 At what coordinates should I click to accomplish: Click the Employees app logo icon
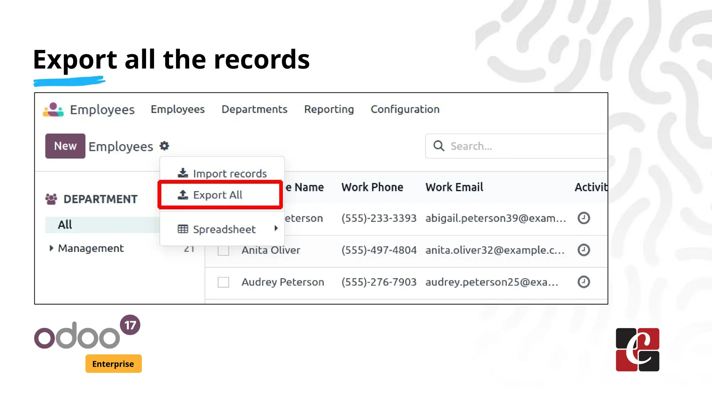(53, 109)
